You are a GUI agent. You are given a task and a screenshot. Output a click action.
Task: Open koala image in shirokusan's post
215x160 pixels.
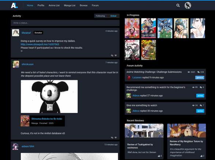click(x=49, y=96)
